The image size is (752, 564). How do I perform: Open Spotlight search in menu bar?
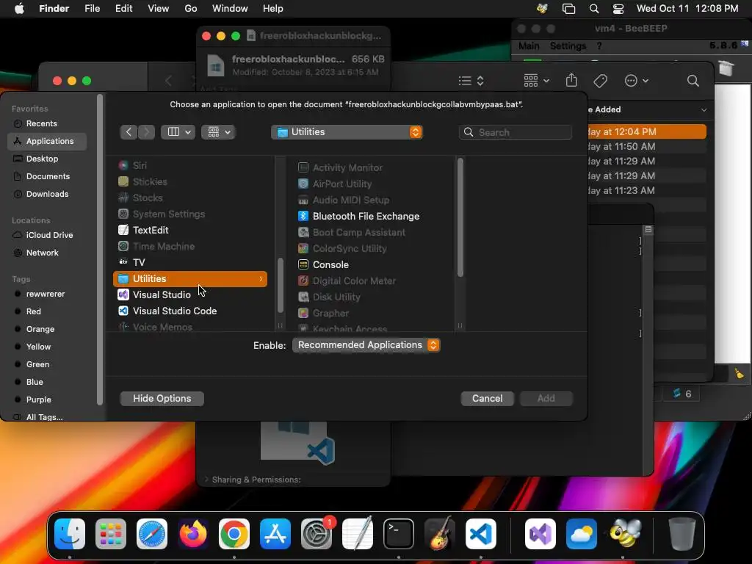(x=593, y=9)
